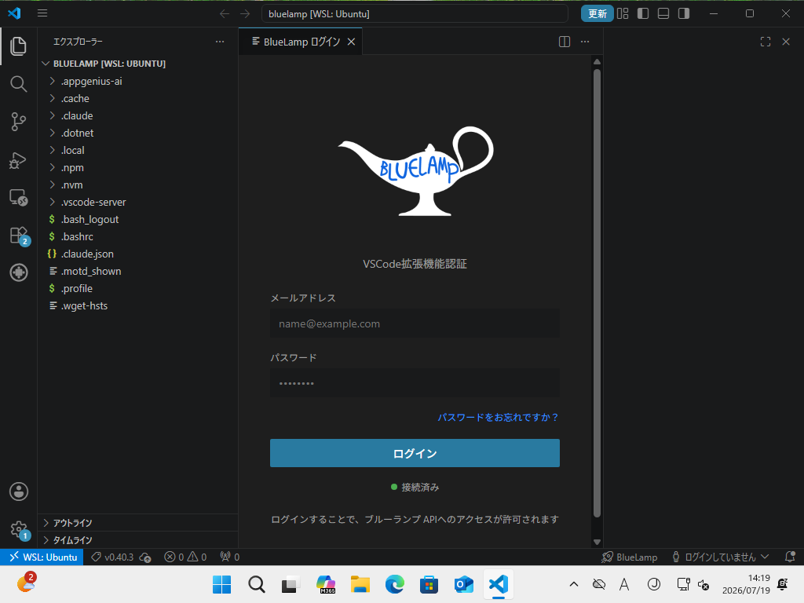This screenshot has height=603, width=804.
Task: Open the Accounts menu icon
Action: pyautogui.click(x=19, y=492)
